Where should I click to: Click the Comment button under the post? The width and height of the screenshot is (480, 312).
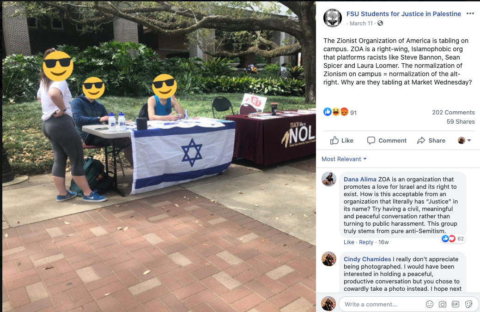(x=387, y=140)
